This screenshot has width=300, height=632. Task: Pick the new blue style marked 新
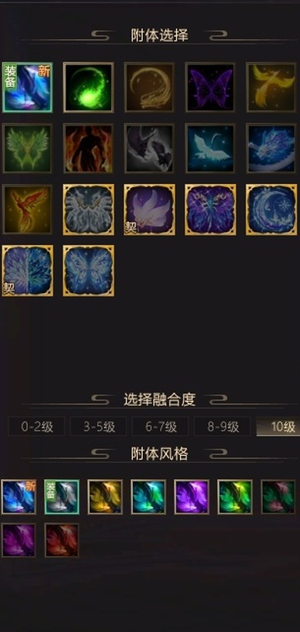[x=19, y=497]
